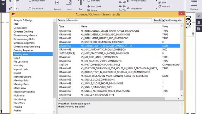Select Hatching category
This screenshot has height=114, width=202.
tap(18, 66)
